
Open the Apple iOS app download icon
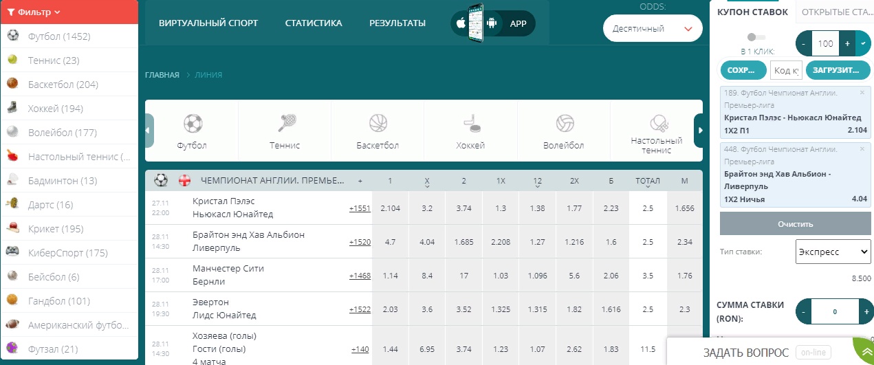[x=460, y=23]
